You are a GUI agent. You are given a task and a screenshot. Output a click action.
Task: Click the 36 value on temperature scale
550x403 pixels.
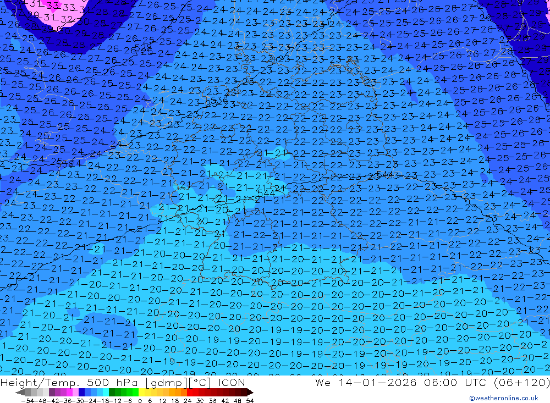212,401
